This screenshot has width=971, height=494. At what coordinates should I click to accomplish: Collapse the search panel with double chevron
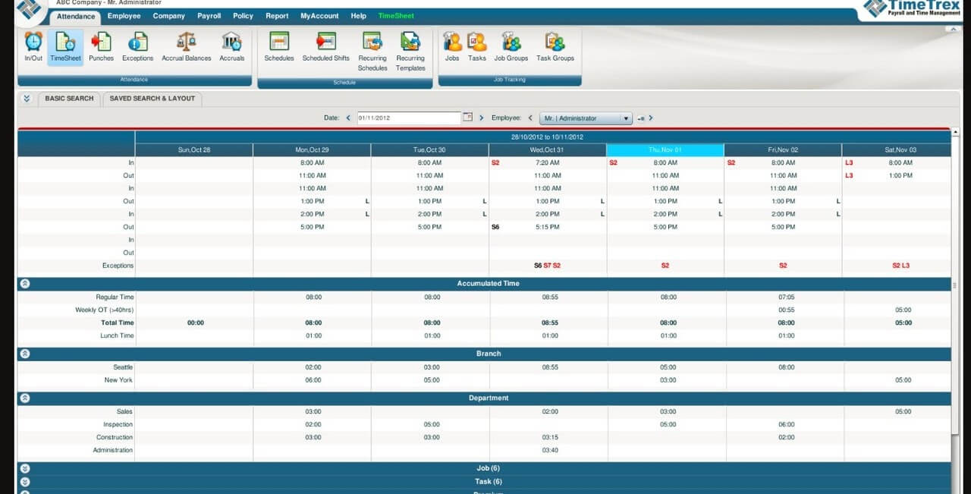pos(27,99)
